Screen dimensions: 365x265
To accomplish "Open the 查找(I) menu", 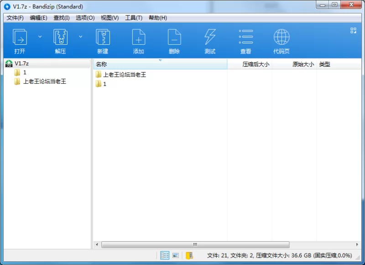I will pyautogui.click(x=62, y=18).
